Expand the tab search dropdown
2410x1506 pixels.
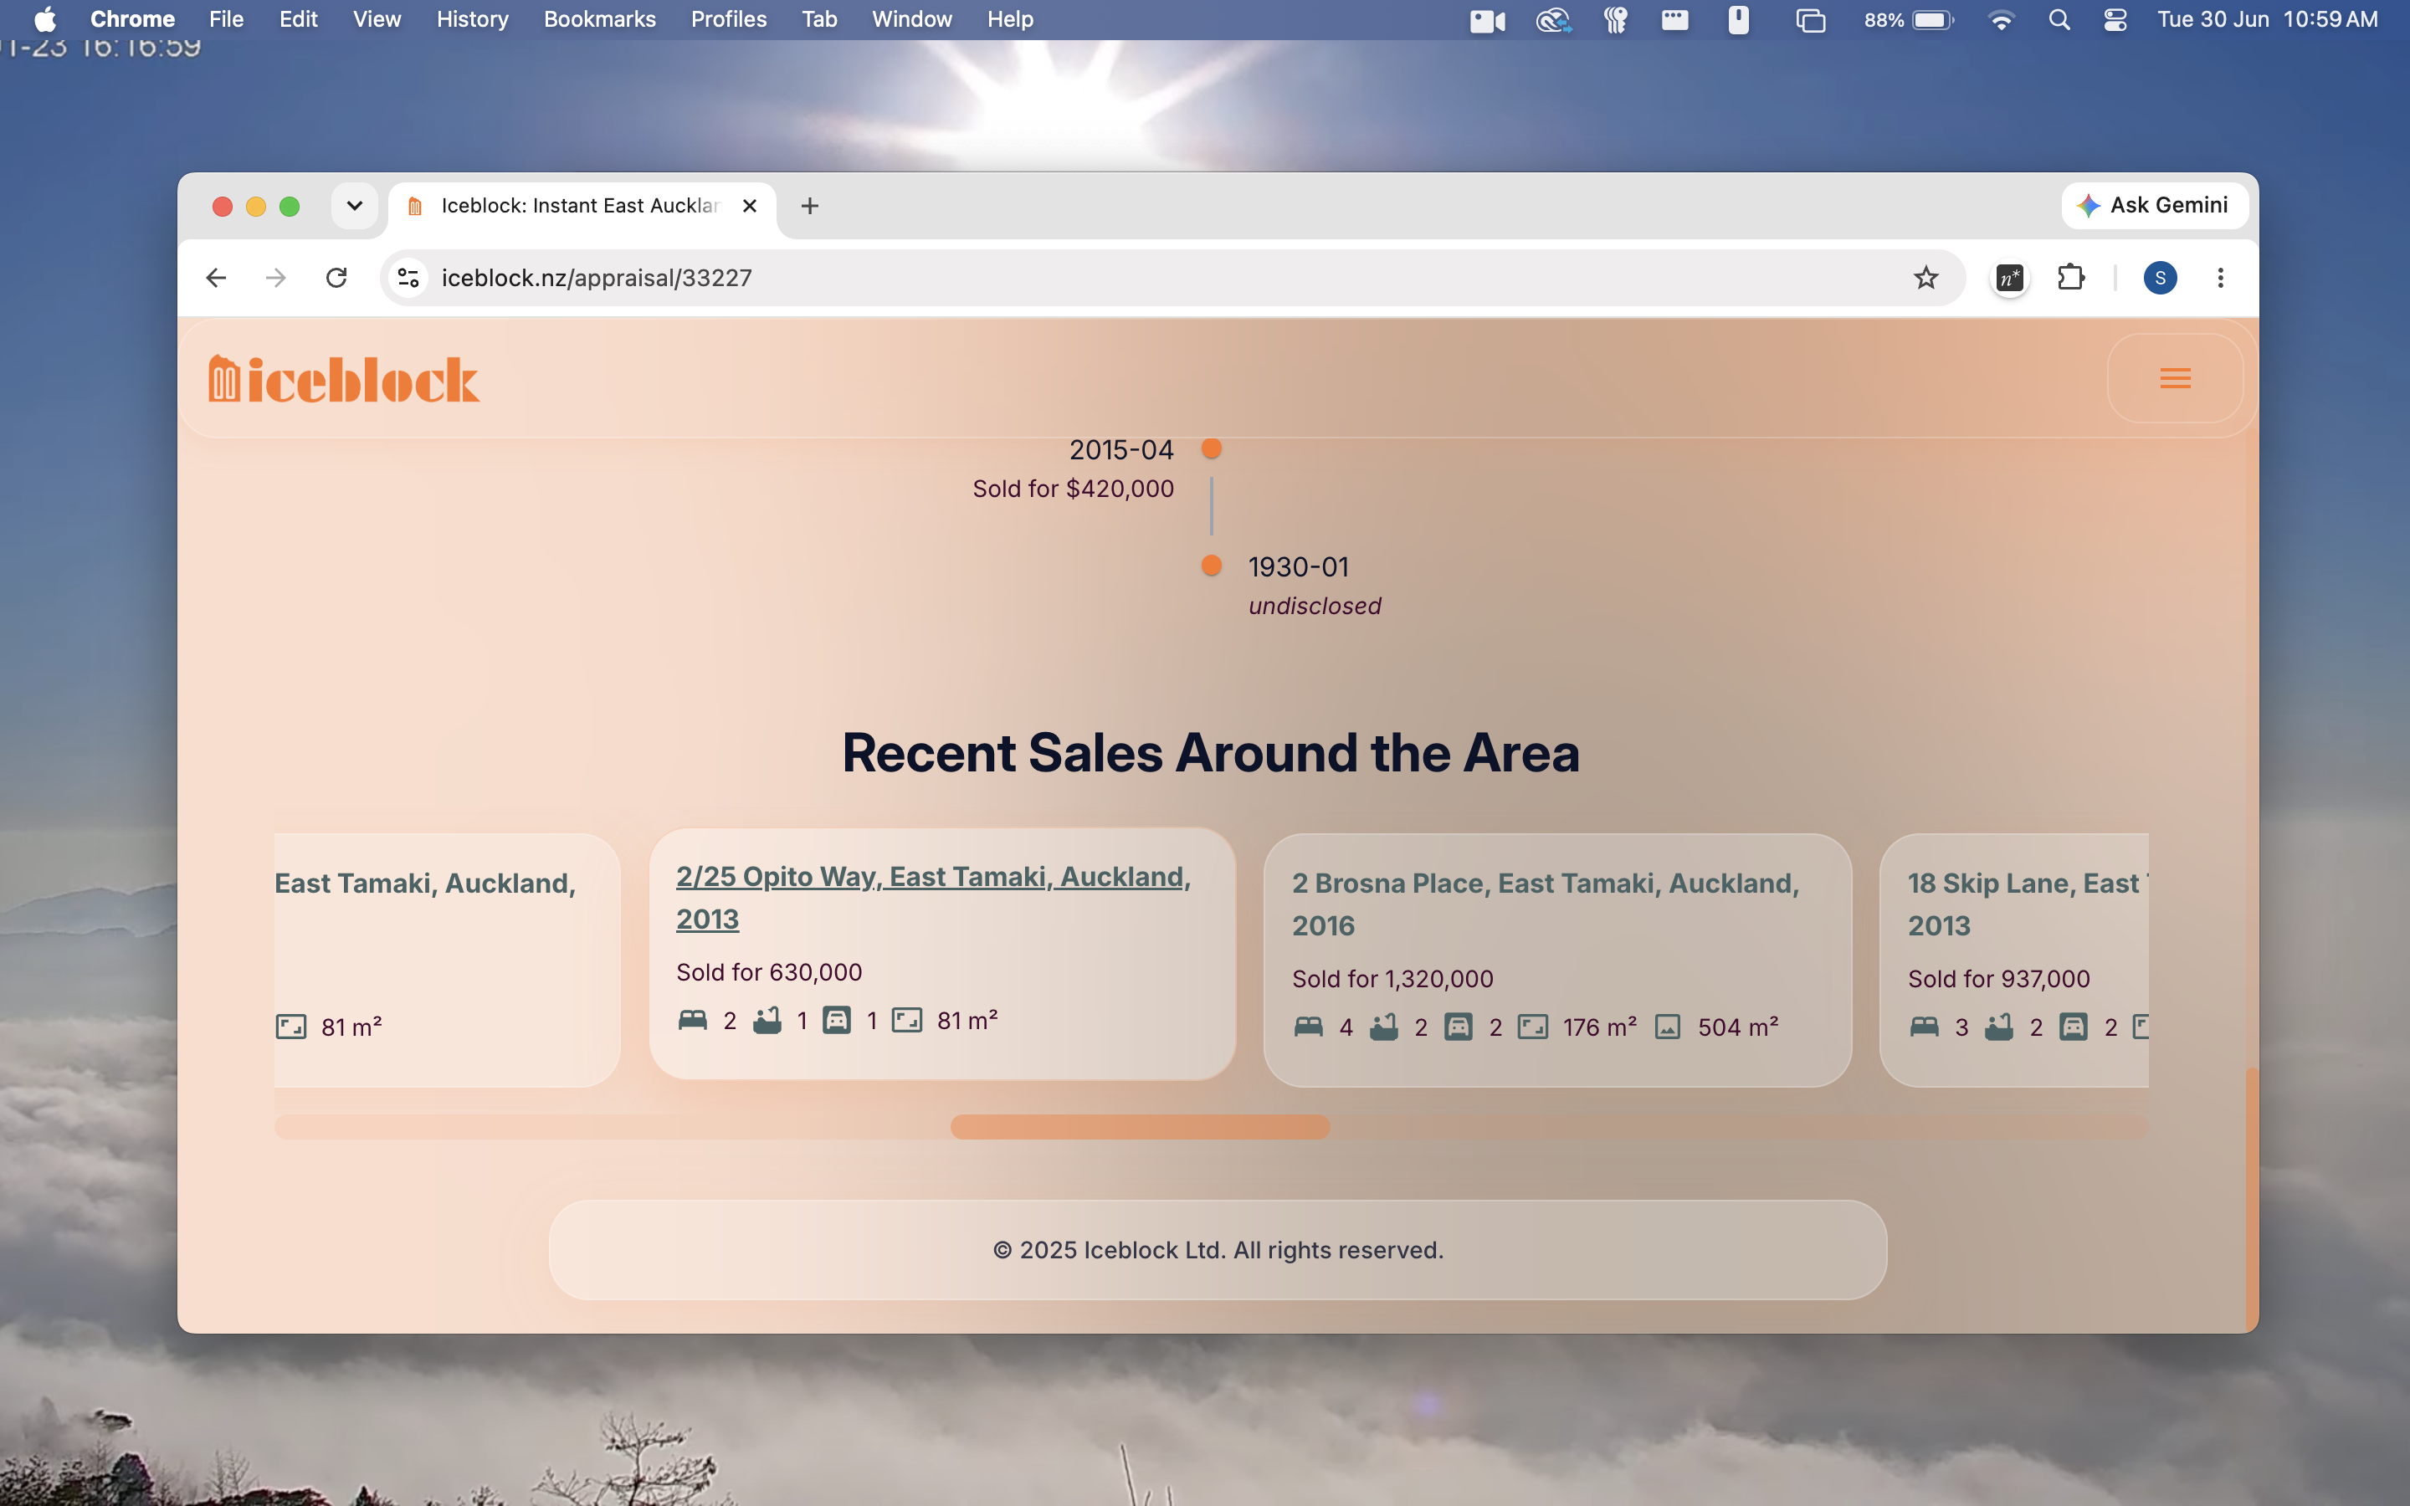pyautogui.click(x=355, y=206)
